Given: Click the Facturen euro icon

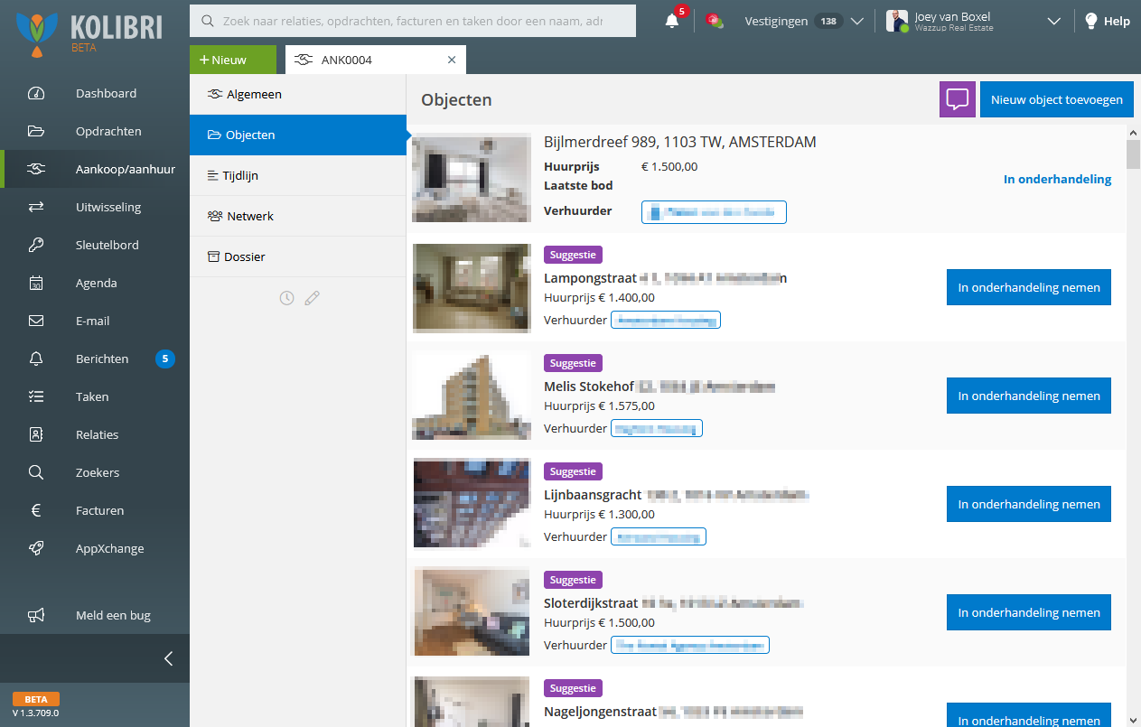Looking at the screenshot, I should 36,510.
